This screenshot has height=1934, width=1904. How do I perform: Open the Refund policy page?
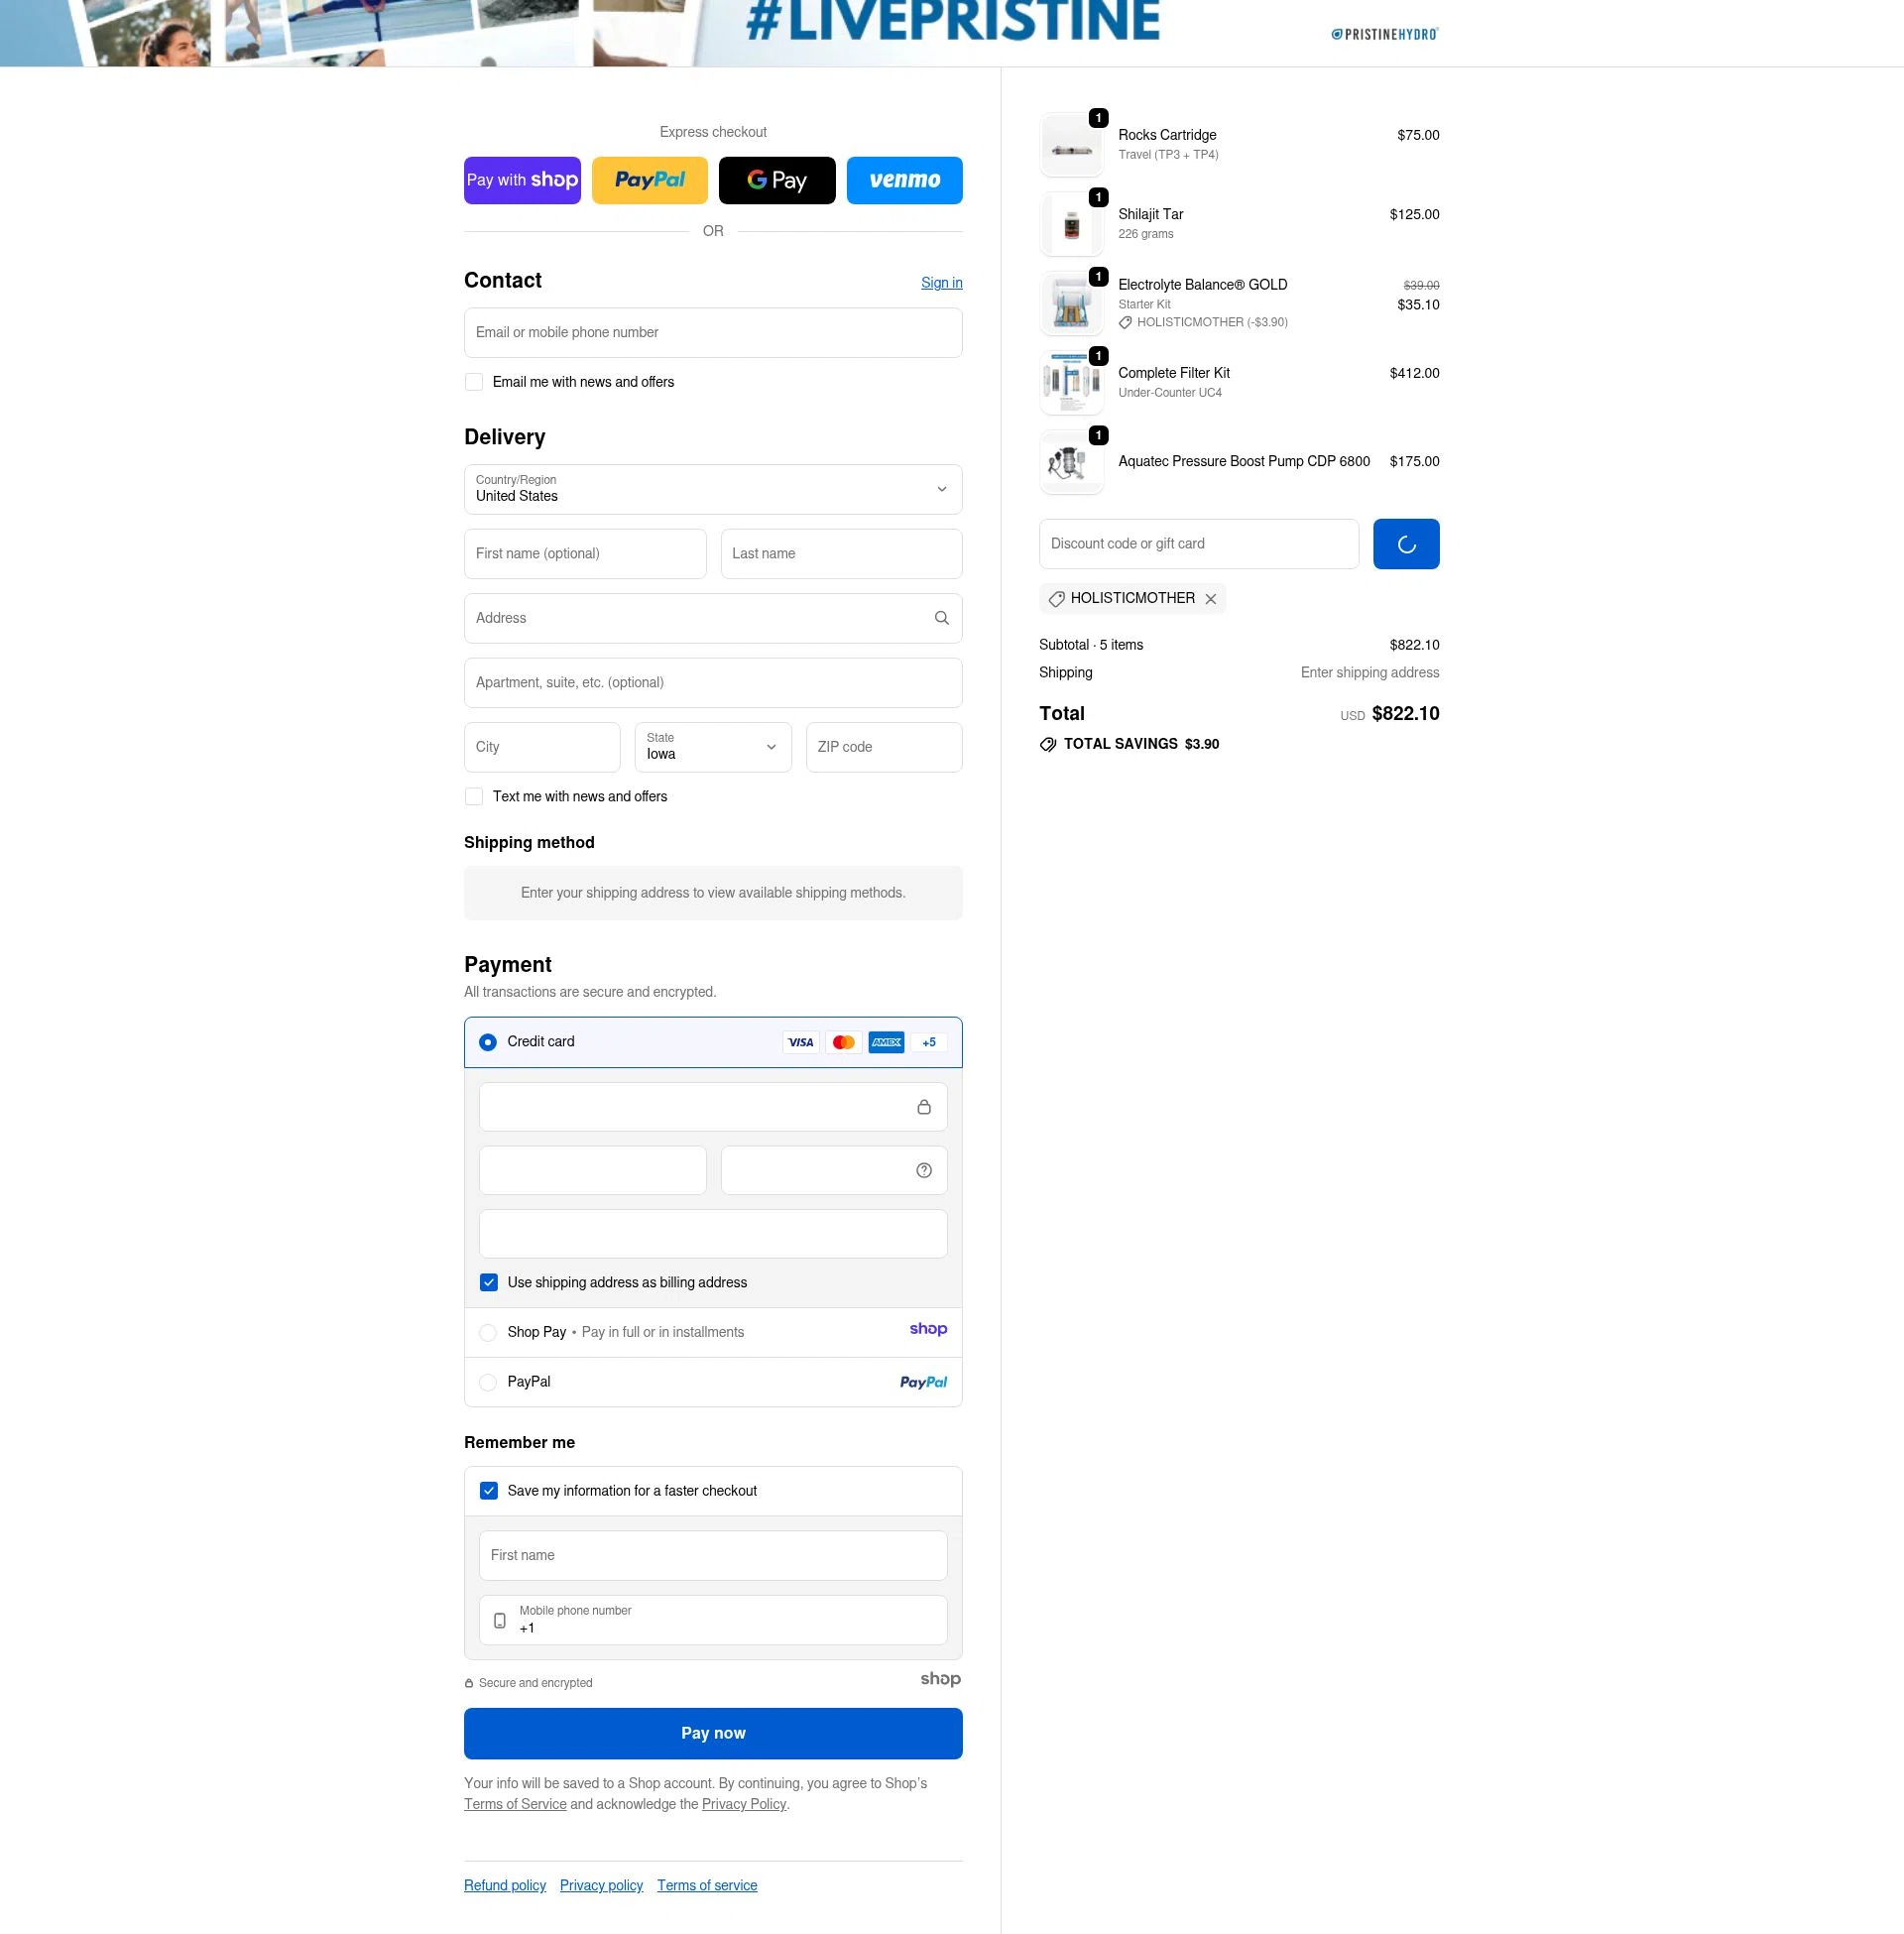pyautogui.click(x=504, y=1885)
